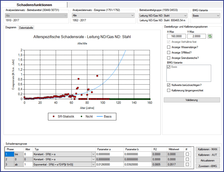Uncheck the Basis BMG-Variante list checkbox
This screenshot has height=172, width=224.
click(x=169, y=67)
